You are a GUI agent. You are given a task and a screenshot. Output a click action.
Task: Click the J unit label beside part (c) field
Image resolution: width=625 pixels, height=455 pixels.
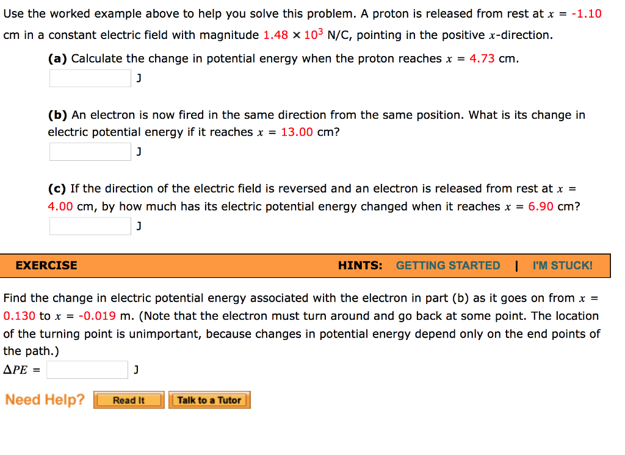pyautogui.click(x=138, y=225)
